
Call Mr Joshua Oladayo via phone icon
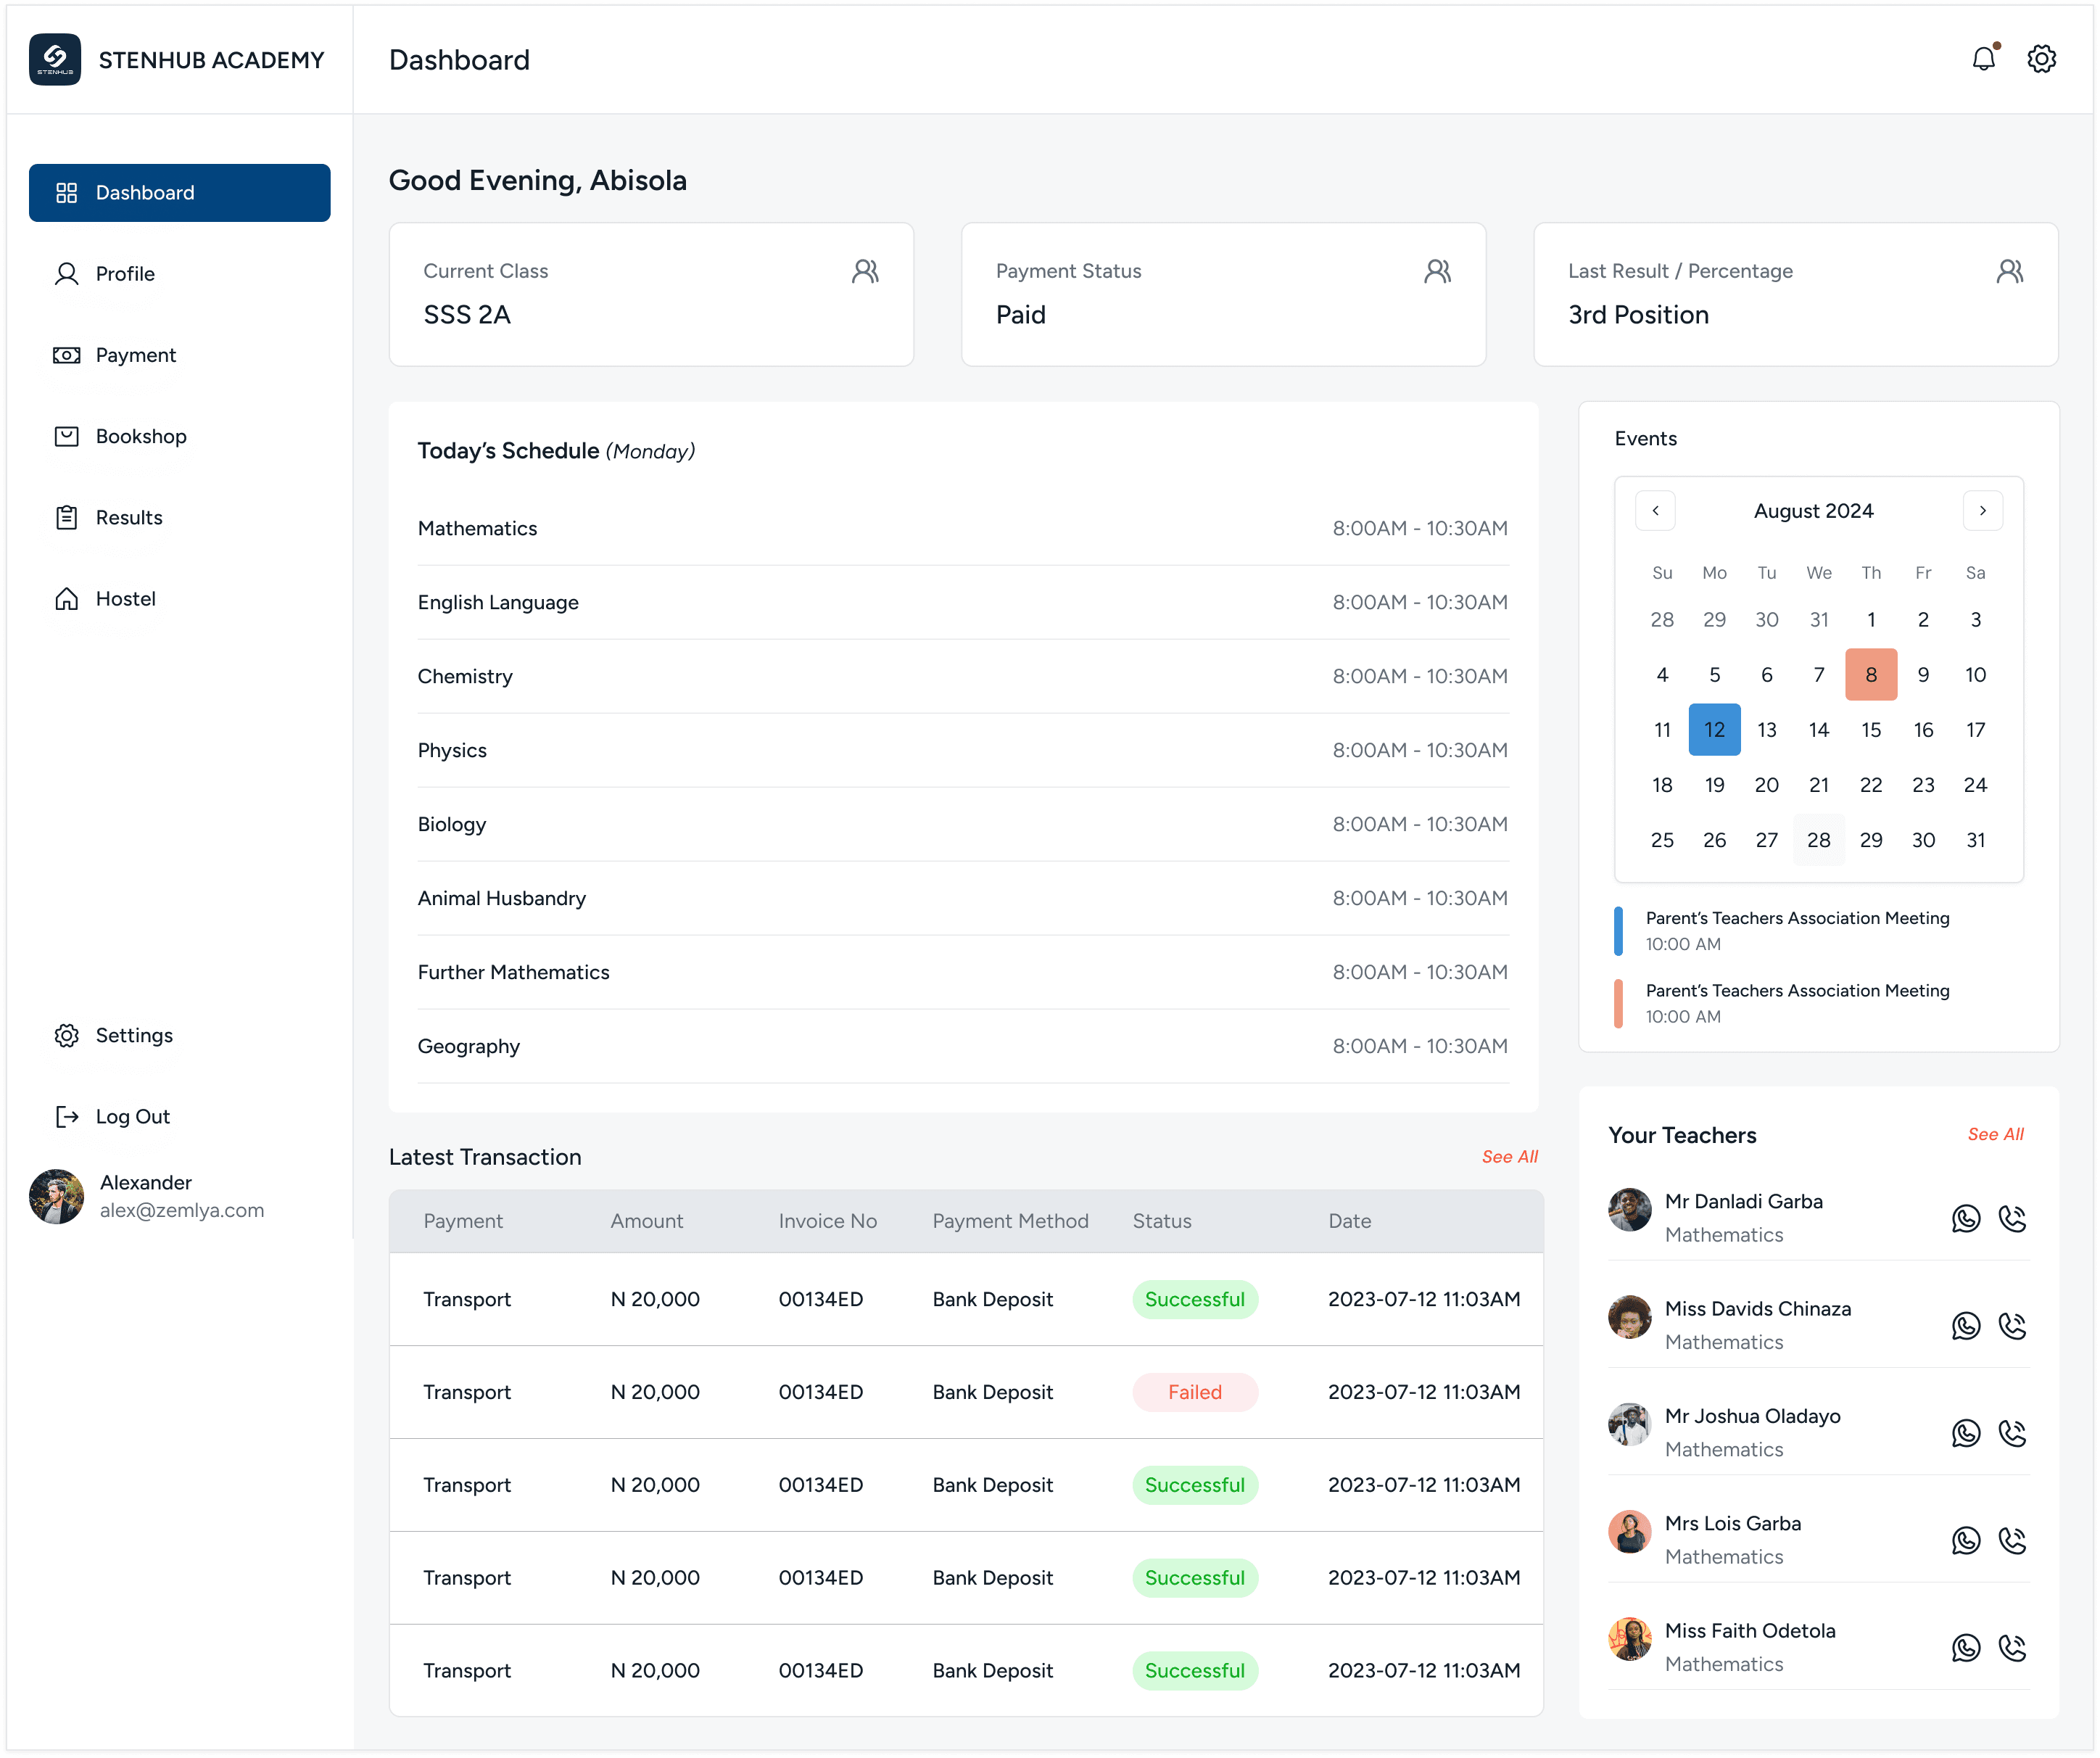coord(2011,1432)
